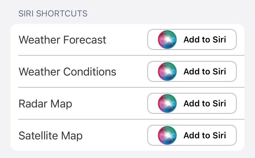This screenshot has height=158, width=255.
Task: Select the Radar Map row label
Action: [45, 104]
